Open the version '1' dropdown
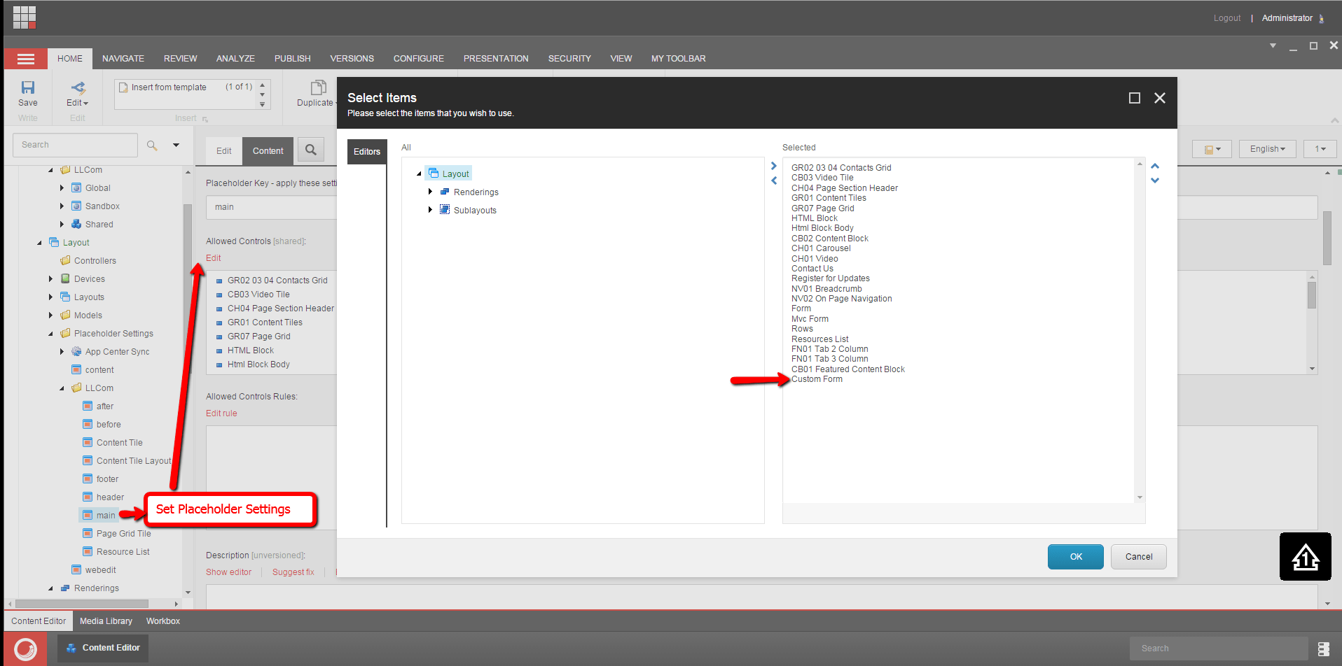1342x666 pixels. coord(1320,148)
